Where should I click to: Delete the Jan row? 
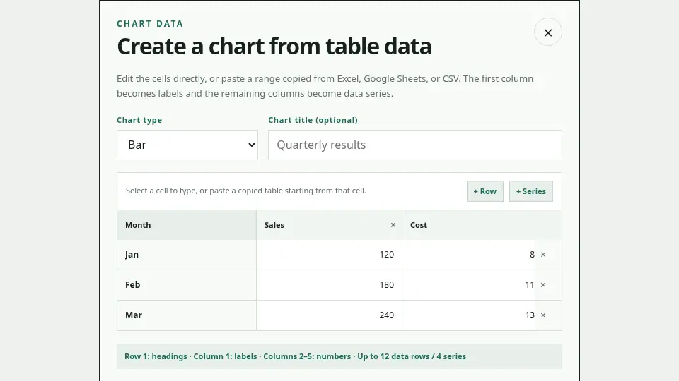click(543, 255)
